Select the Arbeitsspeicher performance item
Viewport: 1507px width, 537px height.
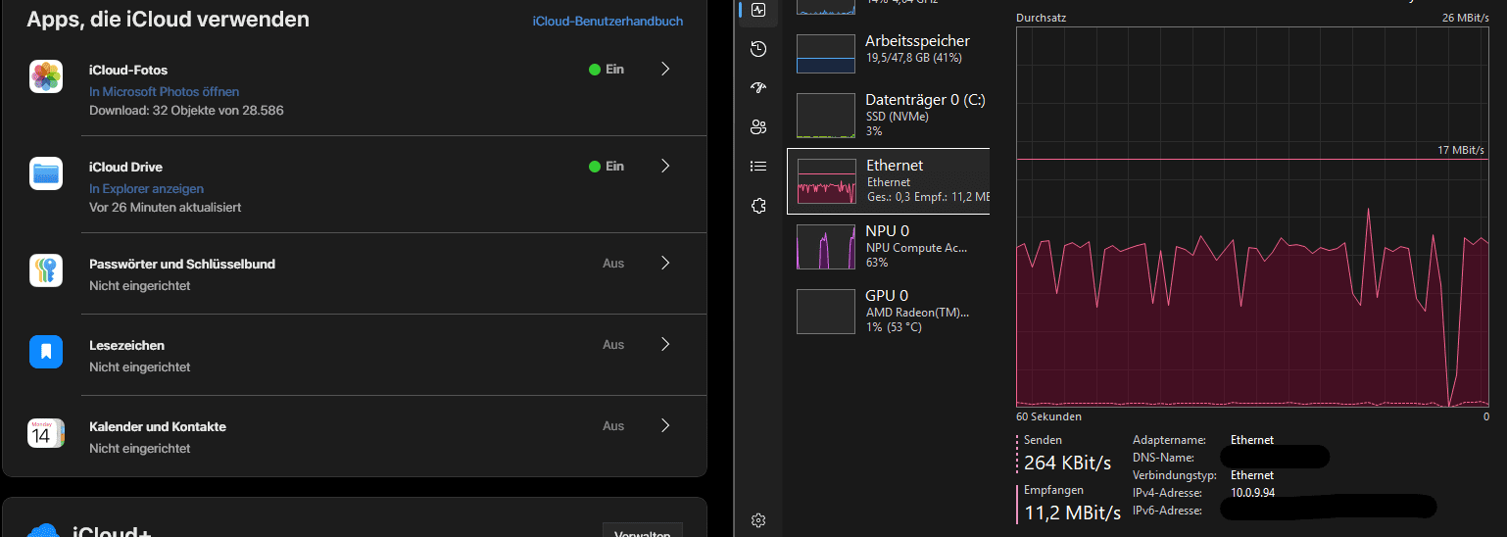coord(888,54)
